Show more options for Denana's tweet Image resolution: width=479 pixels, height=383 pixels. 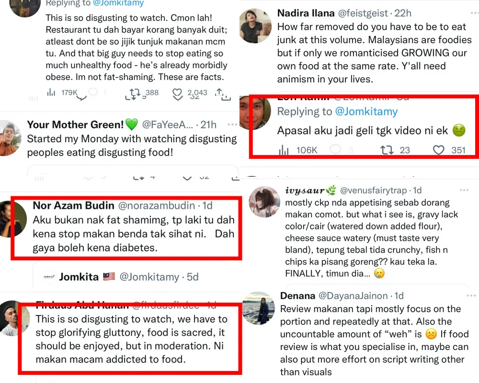pos(464,295)
